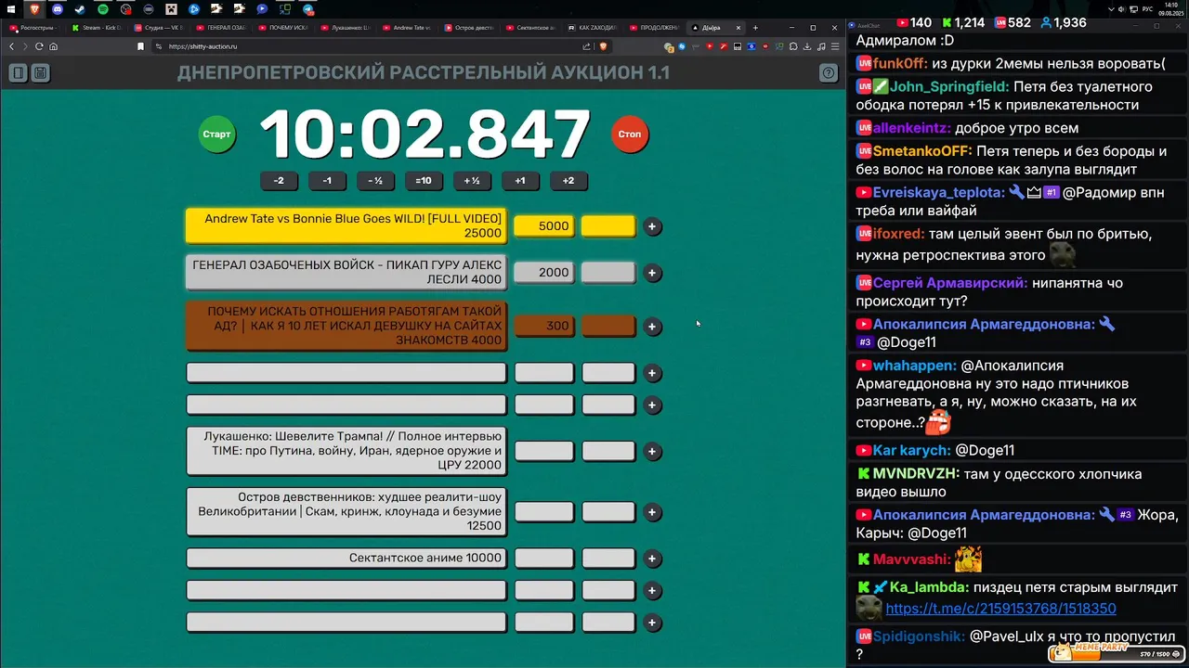Subtract one minute with -1 button

327,181
